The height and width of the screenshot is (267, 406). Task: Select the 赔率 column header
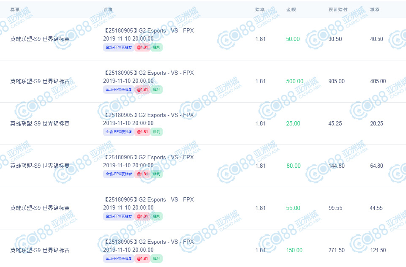click(x=260, y=10)
